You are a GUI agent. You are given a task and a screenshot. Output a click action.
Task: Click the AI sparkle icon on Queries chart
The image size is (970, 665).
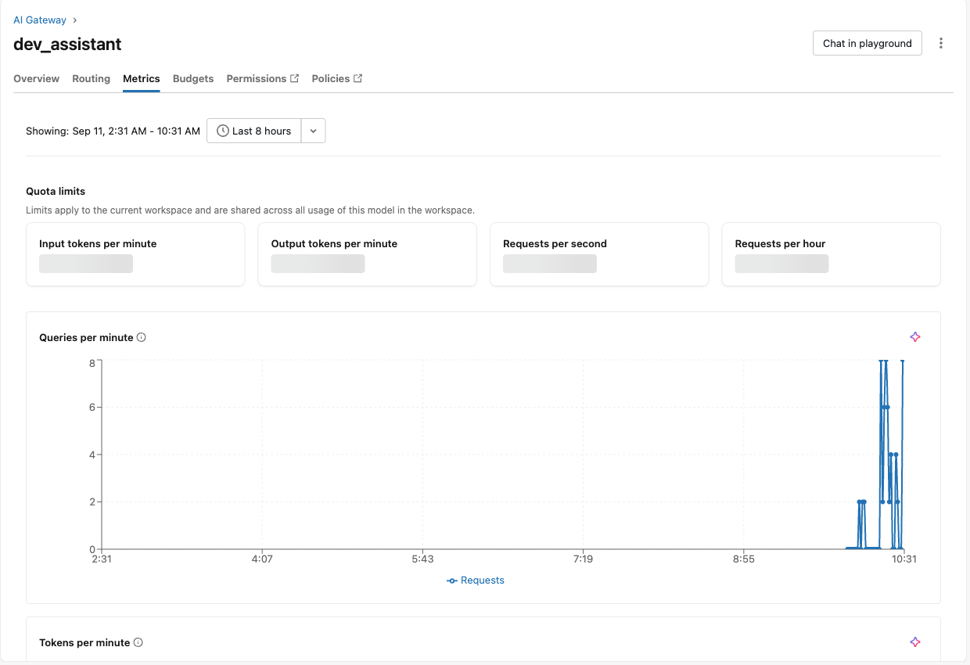(x=915, y=337)
